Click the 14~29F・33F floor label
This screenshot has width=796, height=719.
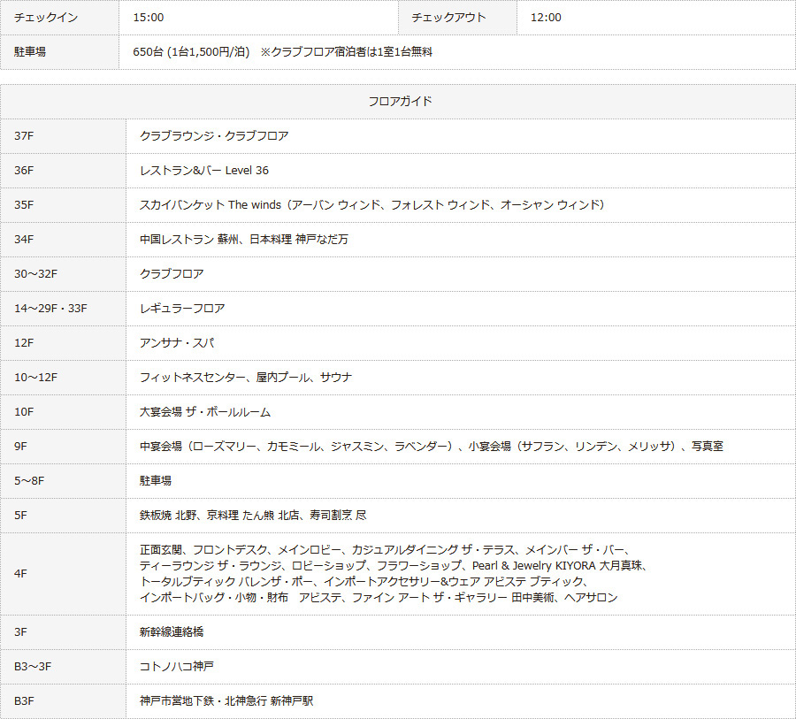tap(50, 309)
